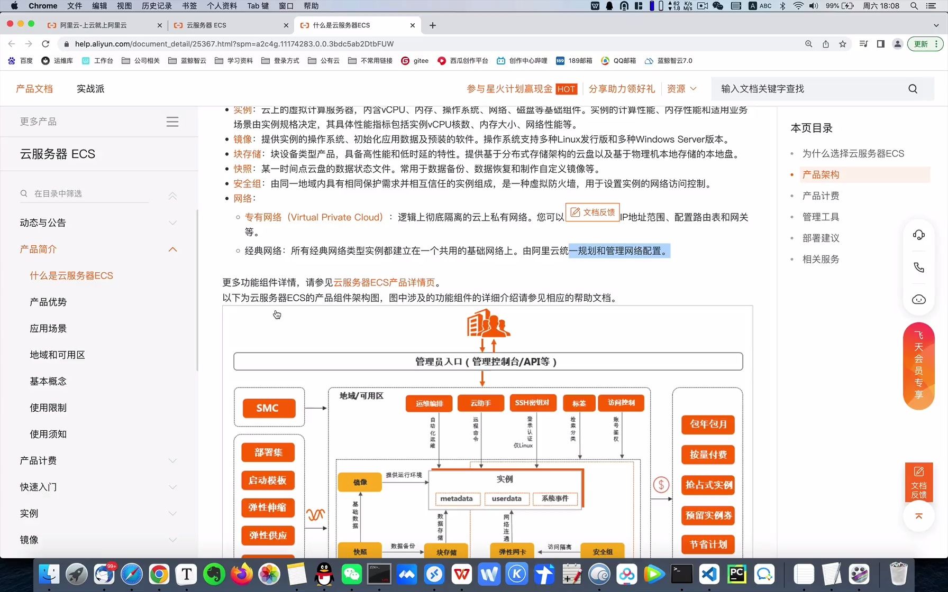
Task: Open Firefox from the Dock
Action: point(242,574)
